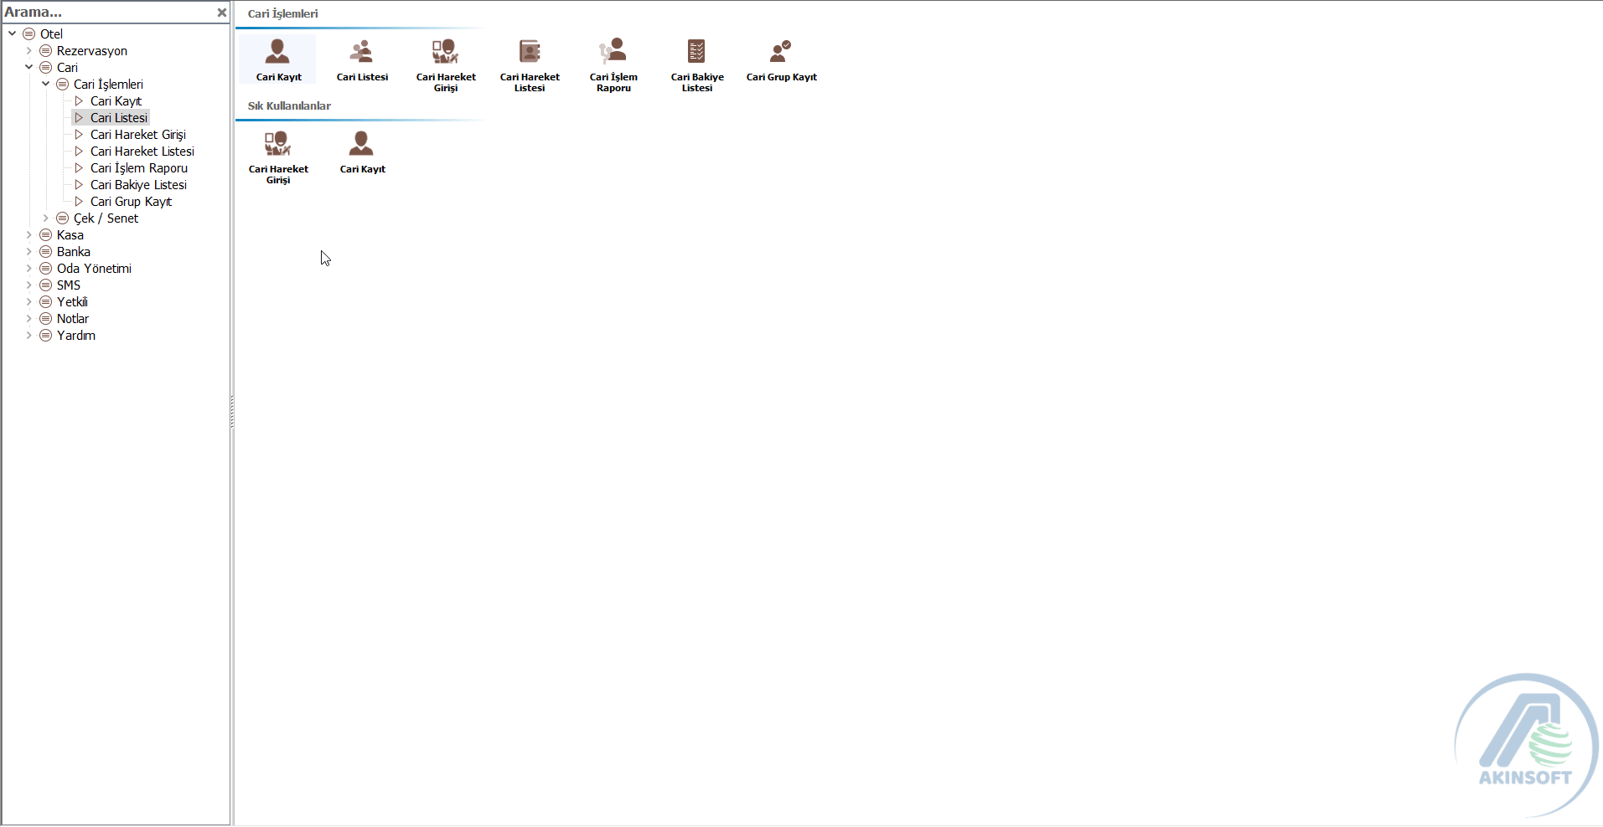Viewport: 1603px width, 827px height.
Task: Open the Cari Listesi icon in main panel
Action: (362, 59)
